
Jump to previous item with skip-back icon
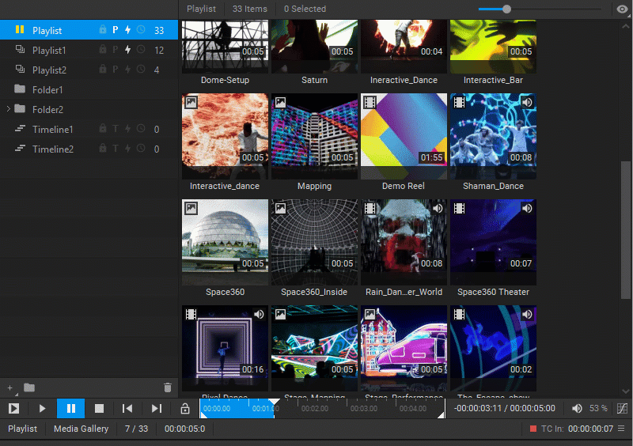pyautogui.click(x=127, y=409)
